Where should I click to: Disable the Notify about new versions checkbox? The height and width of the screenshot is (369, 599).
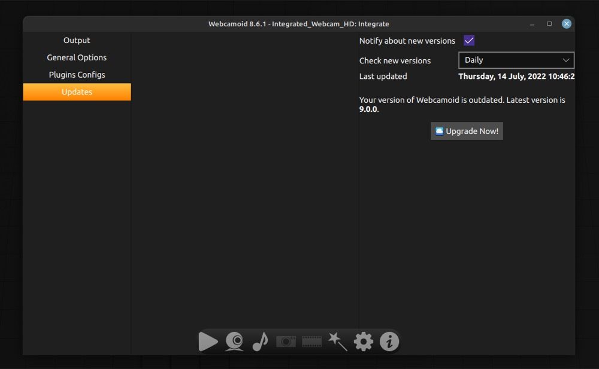[x=469, y=41]
